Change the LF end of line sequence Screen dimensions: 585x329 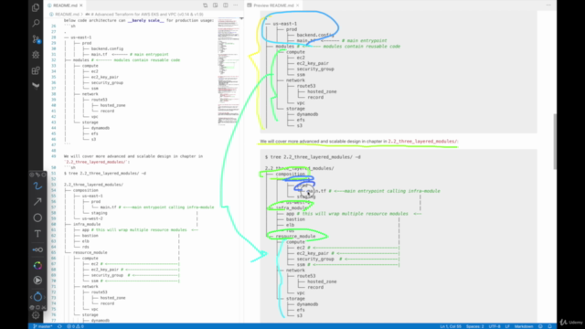[507, 326]
